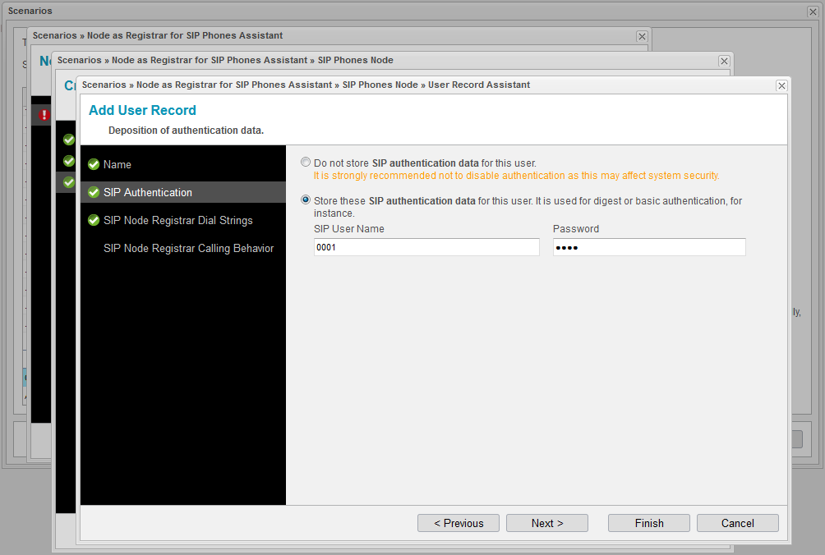Click the green checkmark beside SIP Authentication
The height and width of the screenshot is (555, 825).
[94, 193]
